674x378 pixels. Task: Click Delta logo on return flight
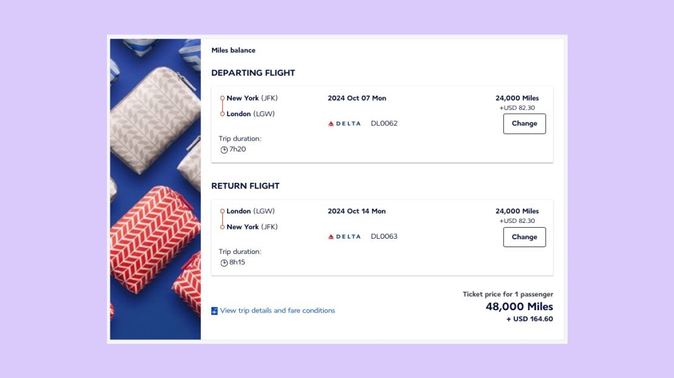pos(344,237)
